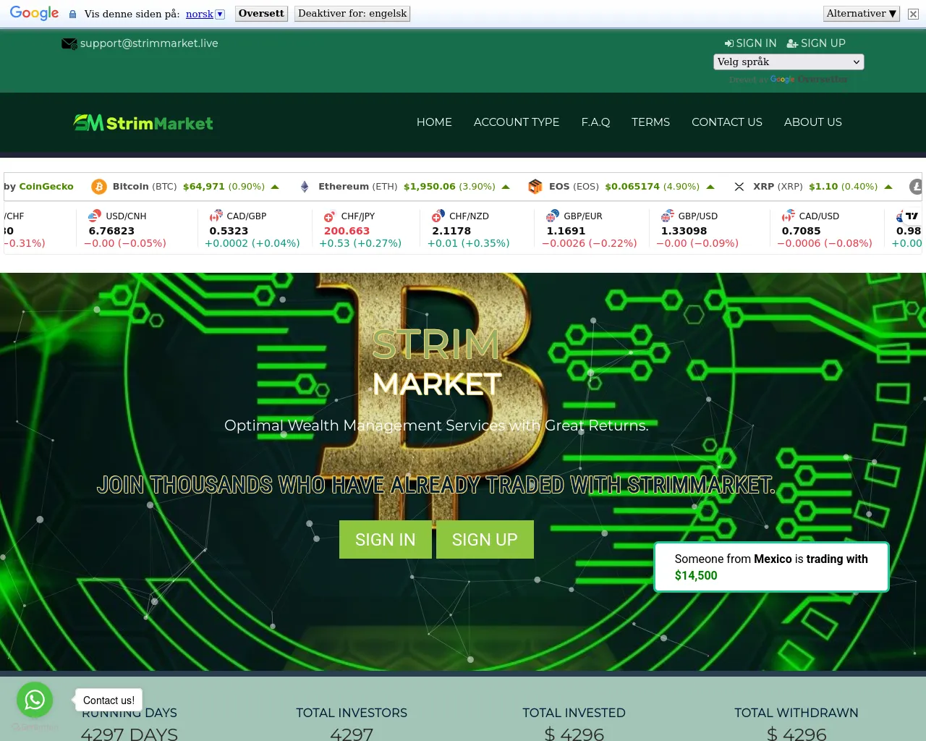926x741 pixels.
Task: Go to the F.A.Q page
Action: [x=595, y=122]
